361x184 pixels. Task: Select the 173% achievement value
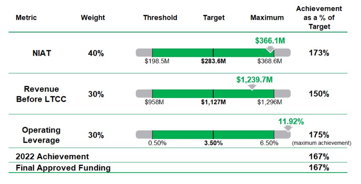(319, 53)
